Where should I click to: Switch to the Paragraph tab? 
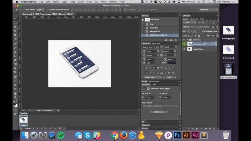click(x=156, y=43)
